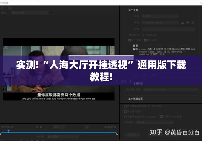Click the out-point marker at timeline end
This screenshot has height=141, width=202.
click(x=117, y=134)
